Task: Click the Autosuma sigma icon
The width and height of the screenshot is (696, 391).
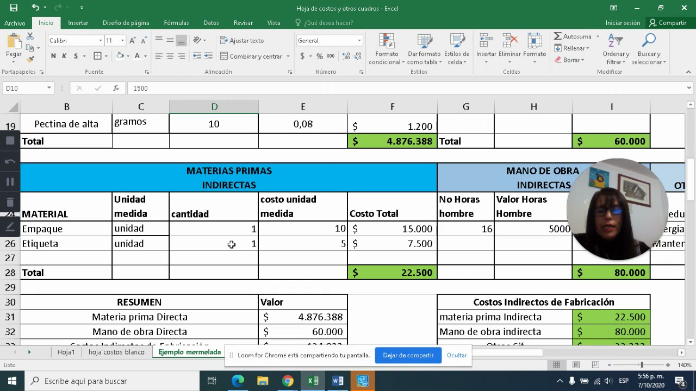Action: (558, 36)
